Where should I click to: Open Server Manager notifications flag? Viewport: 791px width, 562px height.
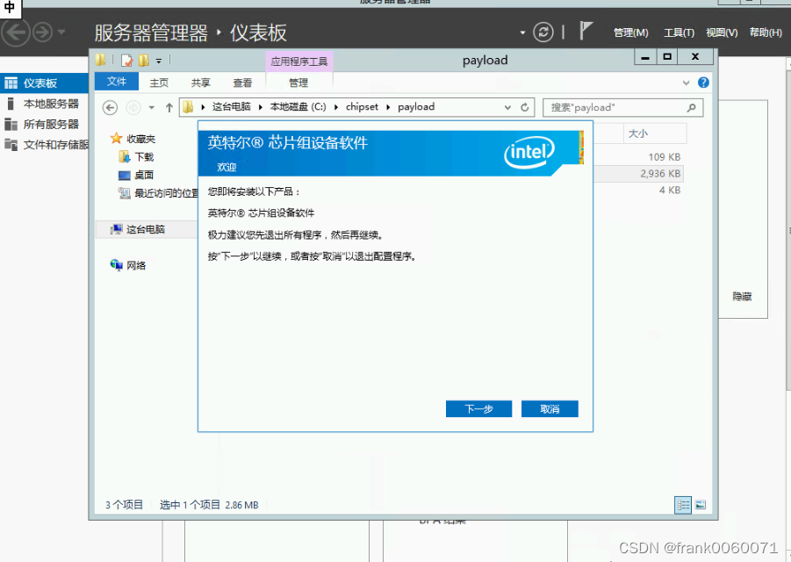[x=586, y=32]
